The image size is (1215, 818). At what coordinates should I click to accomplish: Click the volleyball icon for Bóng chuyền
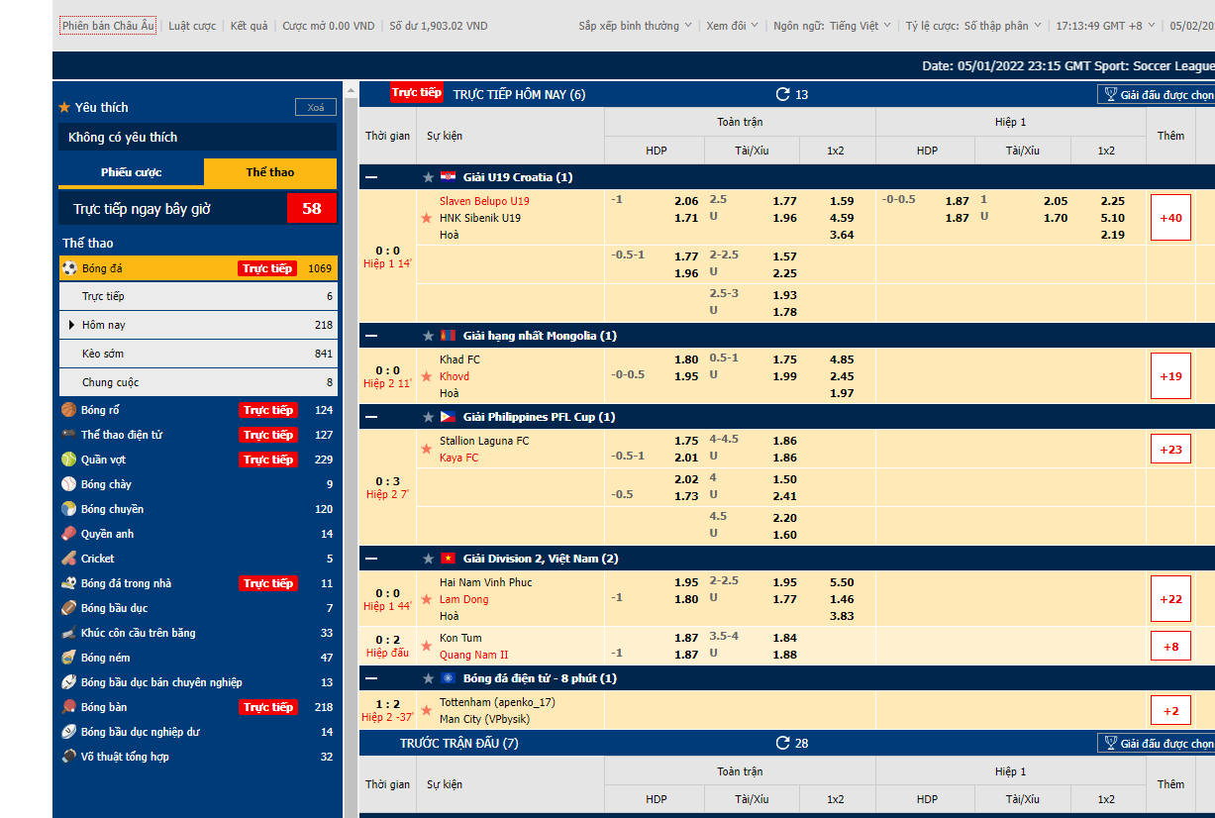[68, 509]
